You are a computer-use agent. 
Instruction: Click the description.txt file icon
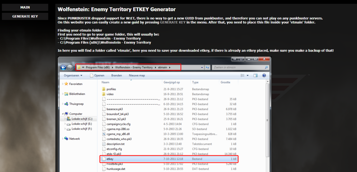pos(104,144)
